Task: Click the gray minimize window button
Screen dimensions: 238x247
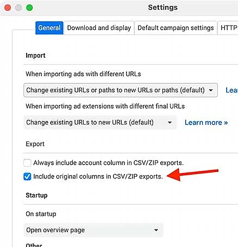Action: [18, 8]
